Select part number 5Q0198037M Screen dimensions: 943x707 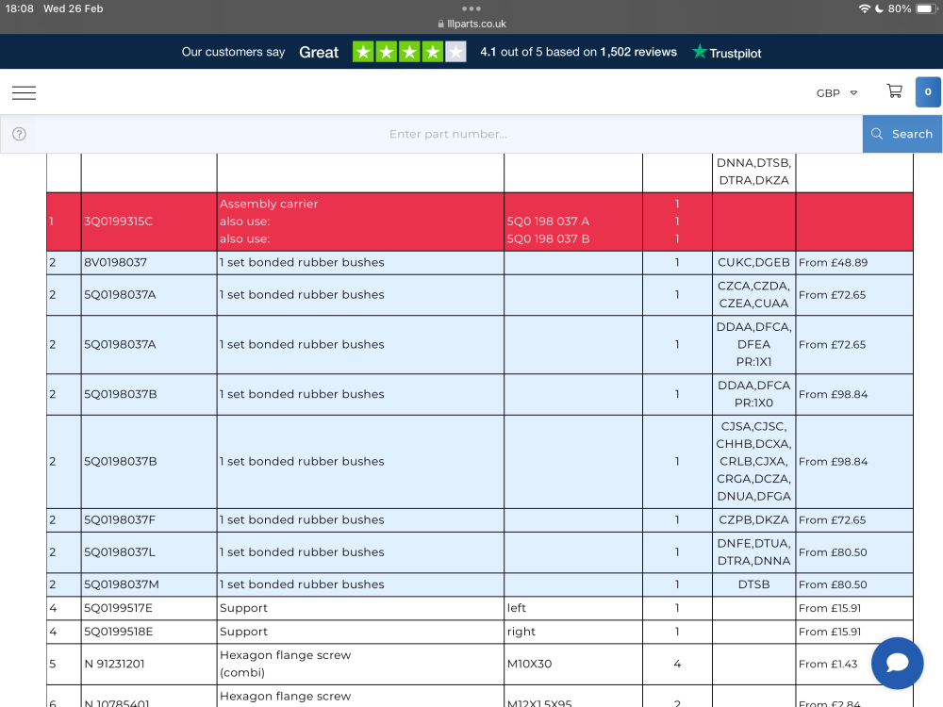coord(122,584)
